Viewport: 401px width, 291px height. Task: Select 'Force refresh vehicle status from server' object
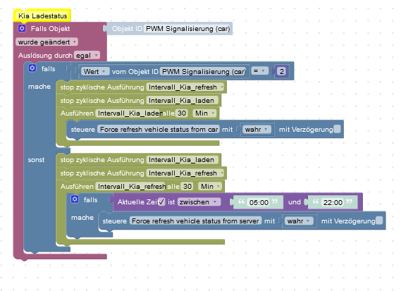tap(195, 221)
